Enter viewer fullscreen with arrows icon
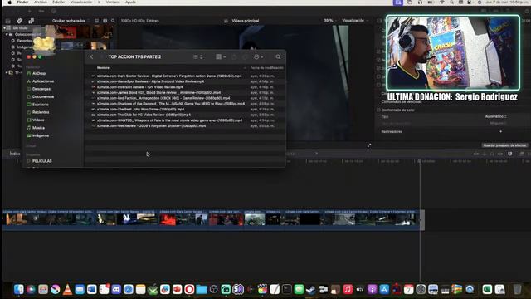Screen dimensions: 531x299 369,145
